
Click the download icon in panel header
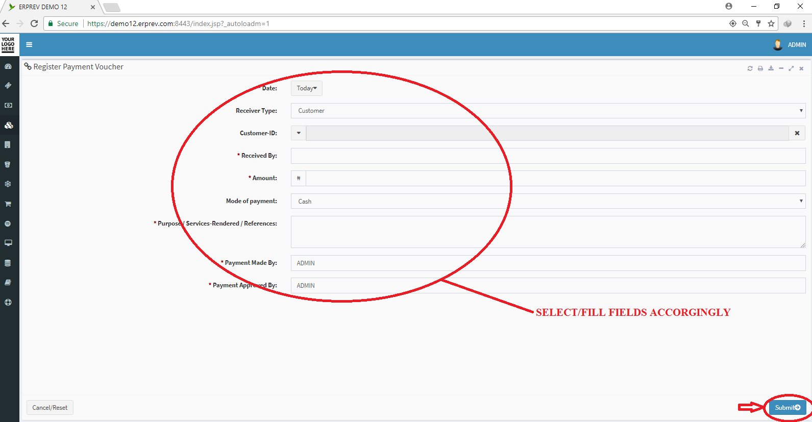point(771,68)
